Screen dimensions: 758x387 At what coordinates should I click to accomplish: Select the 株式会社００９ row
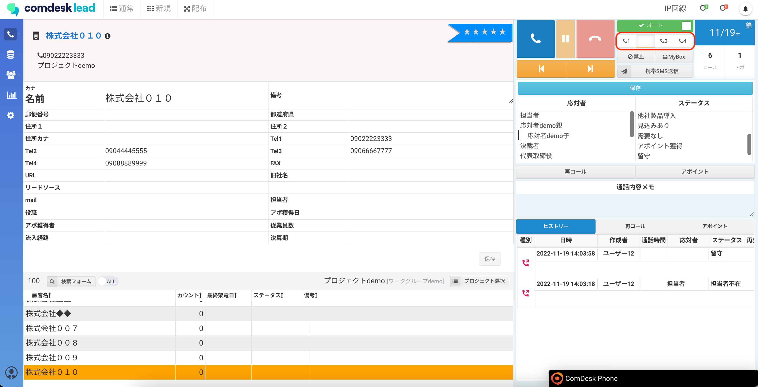click(x=268, y=357)
